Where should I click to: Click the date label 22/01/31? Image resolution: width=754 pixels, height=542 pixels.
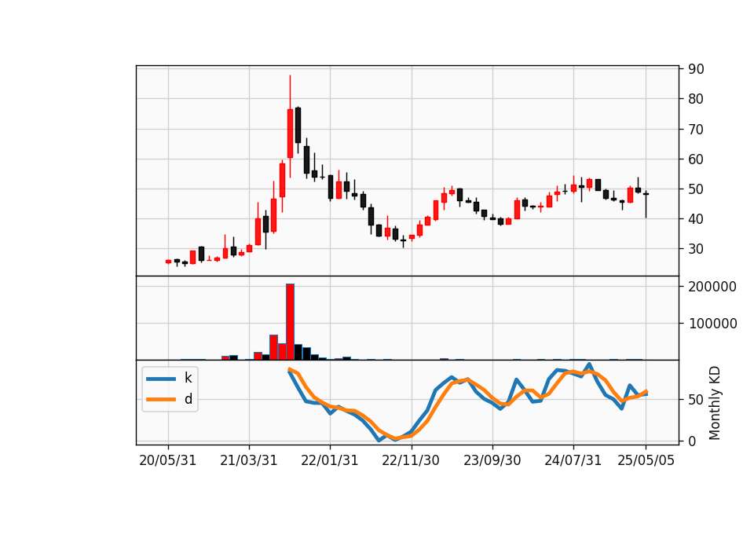pyautogui.click(x=329, y=461)
